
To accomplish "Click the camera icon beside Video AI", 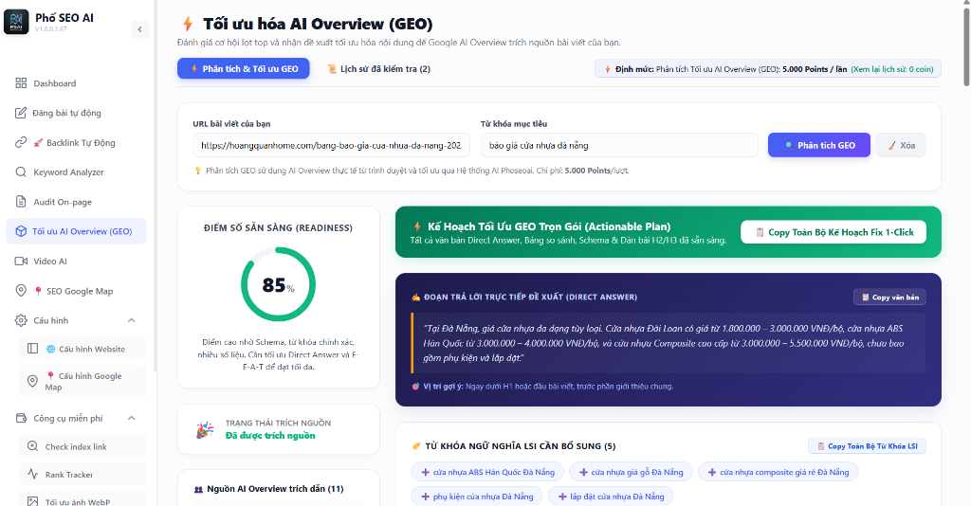I will (x=21, y=261).
